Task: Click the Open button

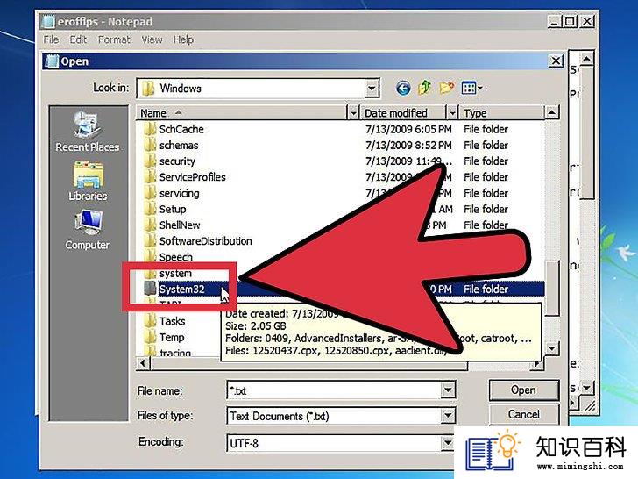Action: click(523, 390)
